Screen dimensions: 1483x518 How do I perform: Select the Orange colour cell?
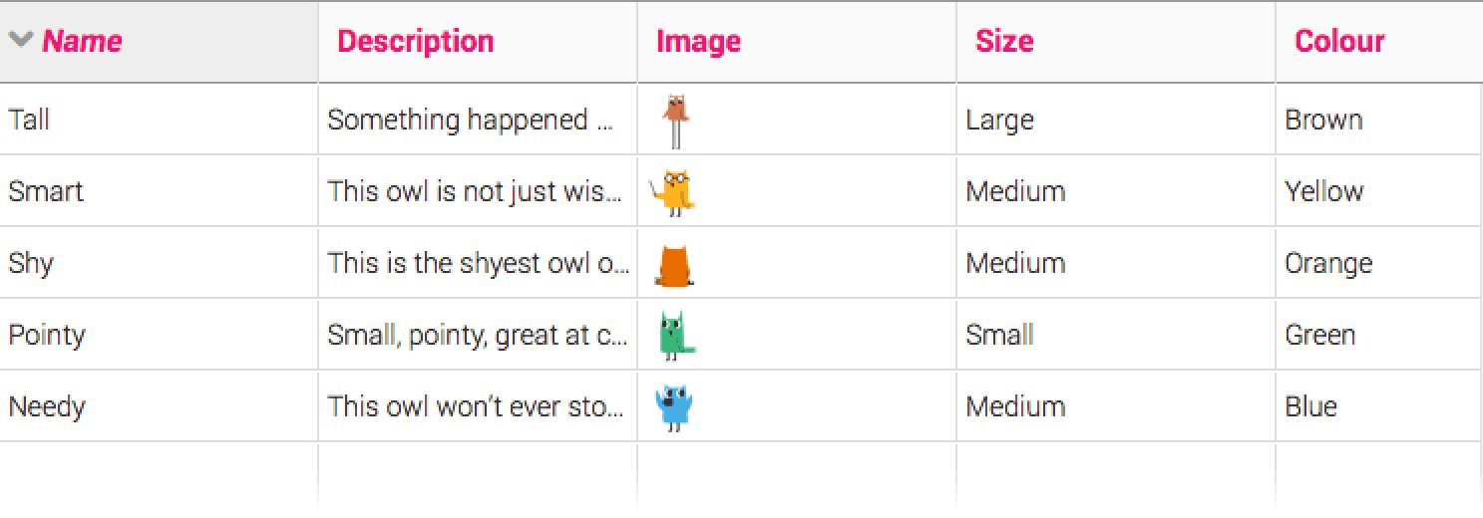click(1328, 263)
